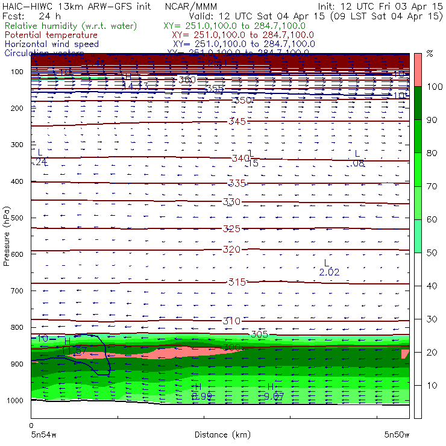Click the 'H 11.57' wind maximum marker
This screenshot has height=446, width=446.
(74, 346)
